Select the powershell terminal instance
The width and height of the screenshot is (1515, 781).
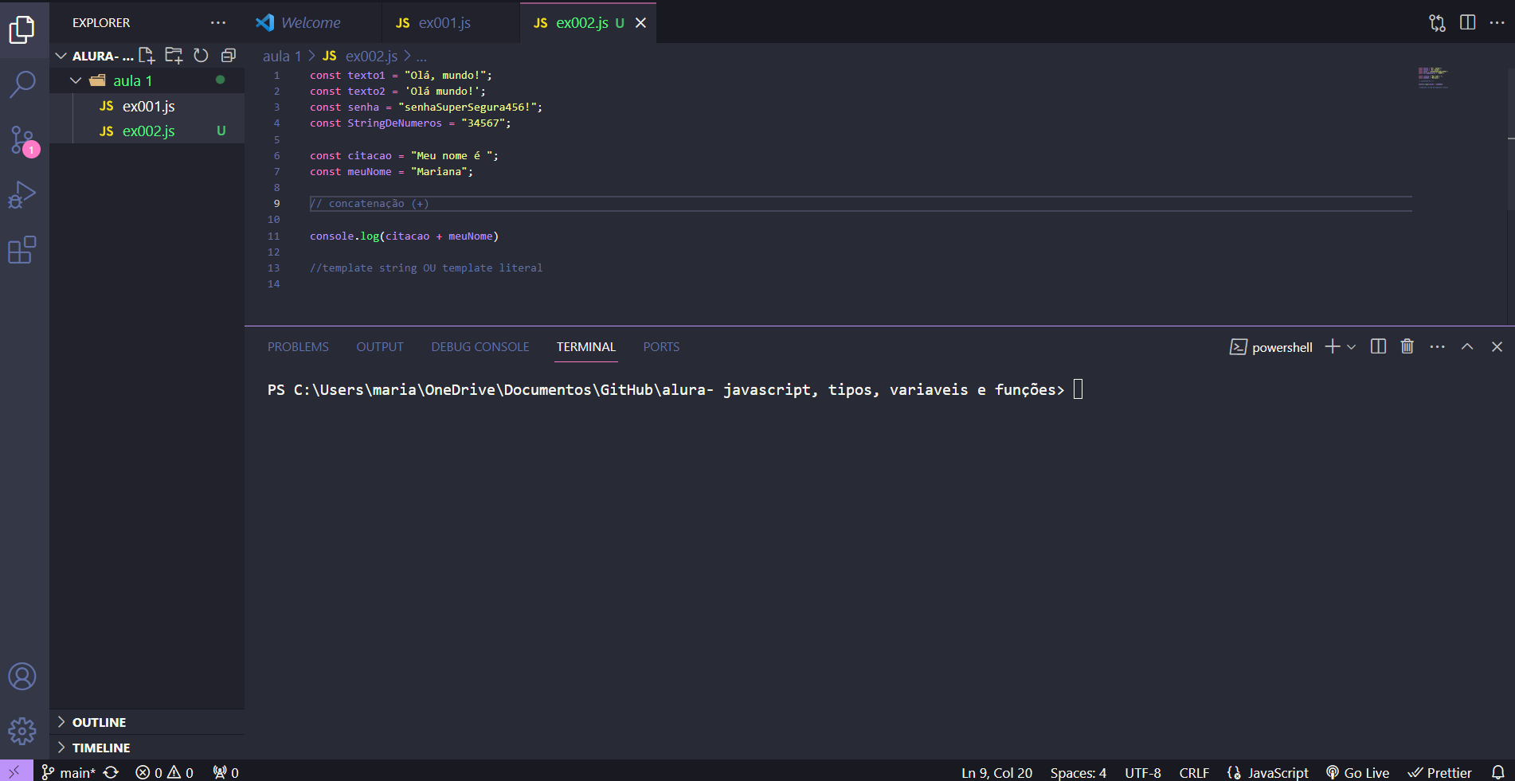coord(1271,347)
